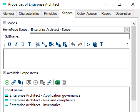Close the Properties of Enterprise Architect window
Viewport: 140px width, 112px height.
click(x=133, y=4)
